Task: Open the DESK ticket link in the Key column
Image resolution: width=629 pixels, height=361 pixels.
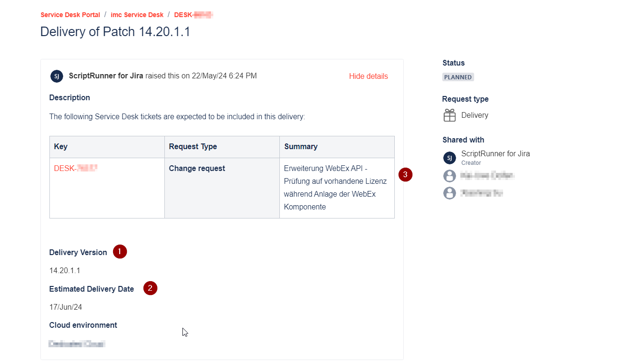Action: pos(76,168)
